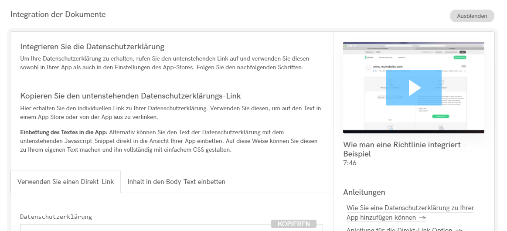Open the 'Inhalt in den Body-Text einbetten' tab
Image resolution: width=507 pixels, height=231 pixels.
point(176,182)
